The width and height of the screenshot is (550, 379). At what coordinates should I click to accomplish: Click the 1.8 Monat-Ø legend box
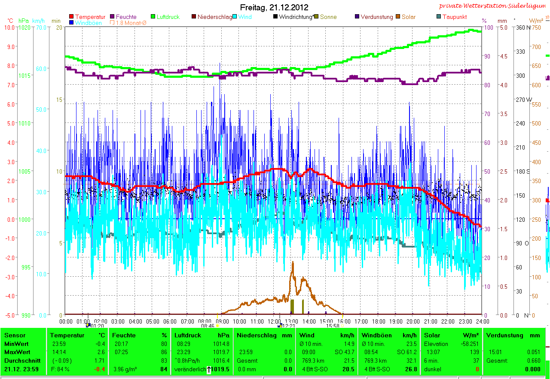[x=113, y=23]
